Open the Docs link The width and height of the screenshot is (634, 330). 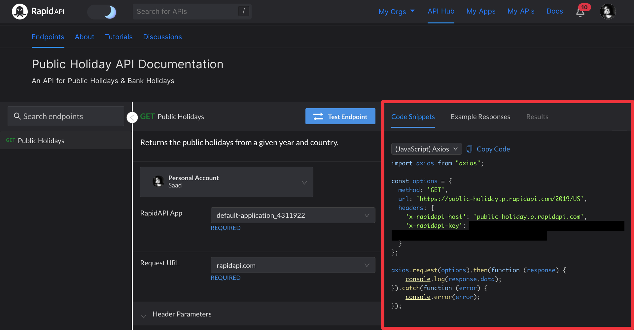pyautogui.click(x=554, y=12)
